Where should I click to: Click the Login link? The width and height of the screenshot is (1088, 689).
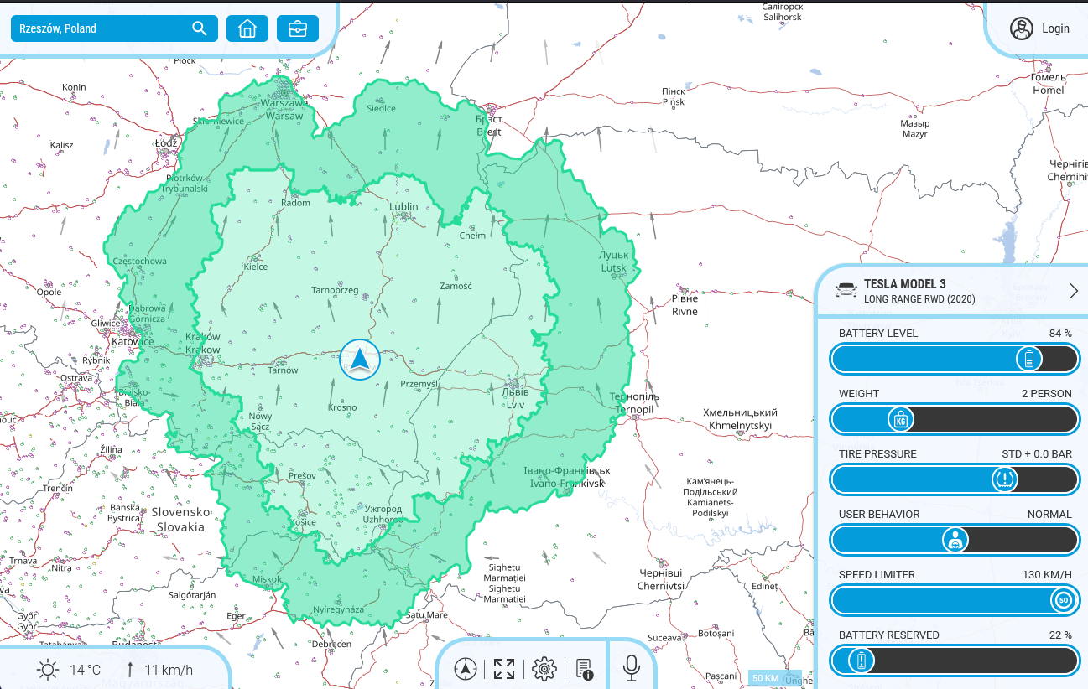point(1055,28)
